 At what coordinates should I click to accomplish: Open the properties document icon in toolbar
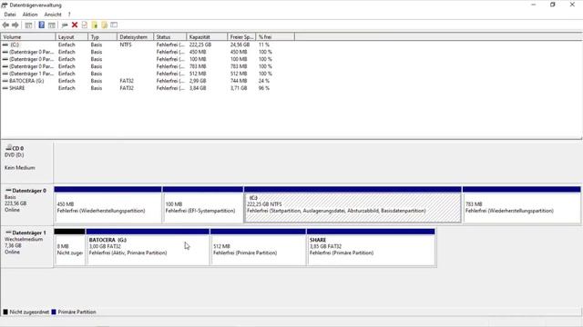(85, 25)
